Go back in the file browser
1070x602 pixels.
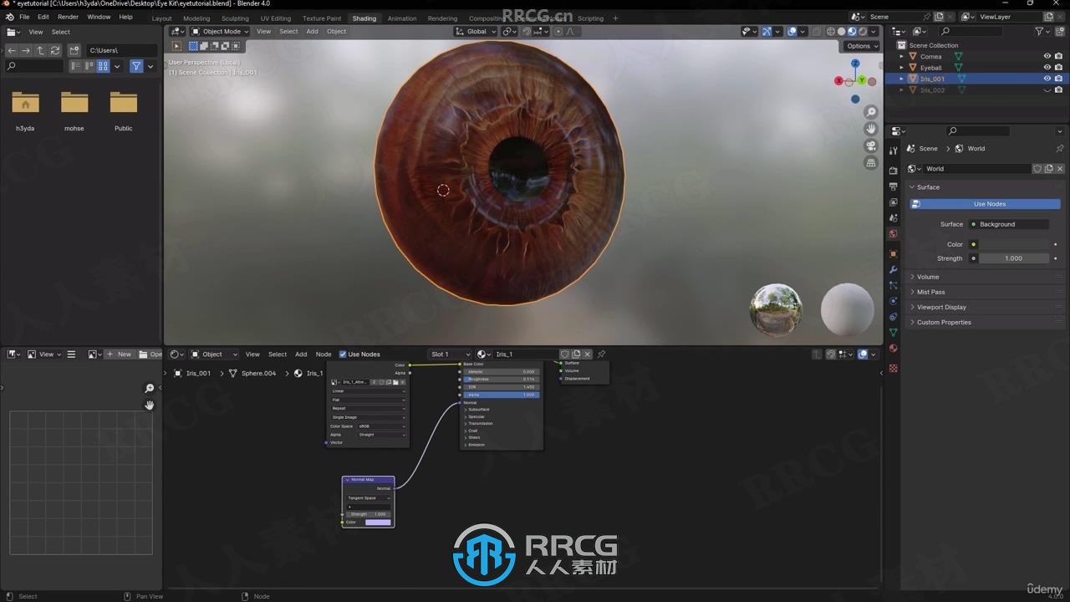tap(12, 50)
